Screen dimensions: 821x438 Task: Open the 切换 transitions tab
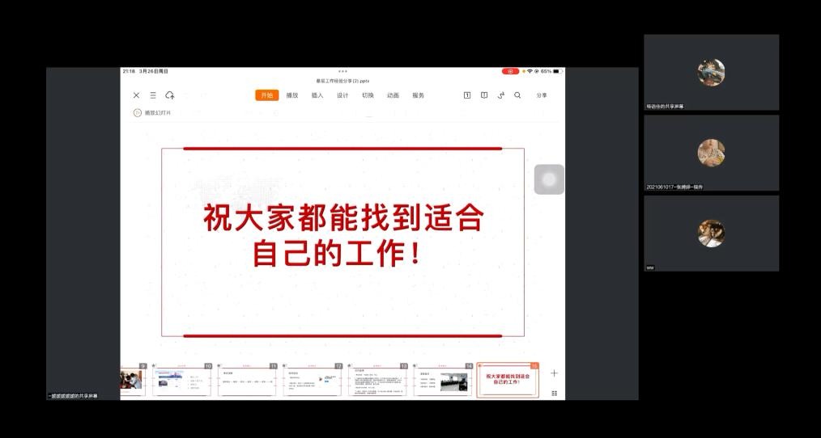tap(368, 95)
